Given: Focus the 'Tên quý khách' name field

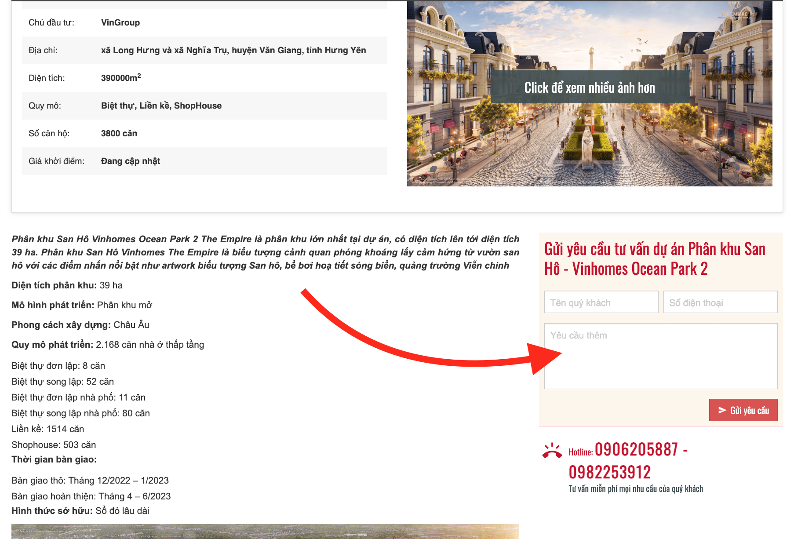Looking at the screenshot, I should coord(601,302).
